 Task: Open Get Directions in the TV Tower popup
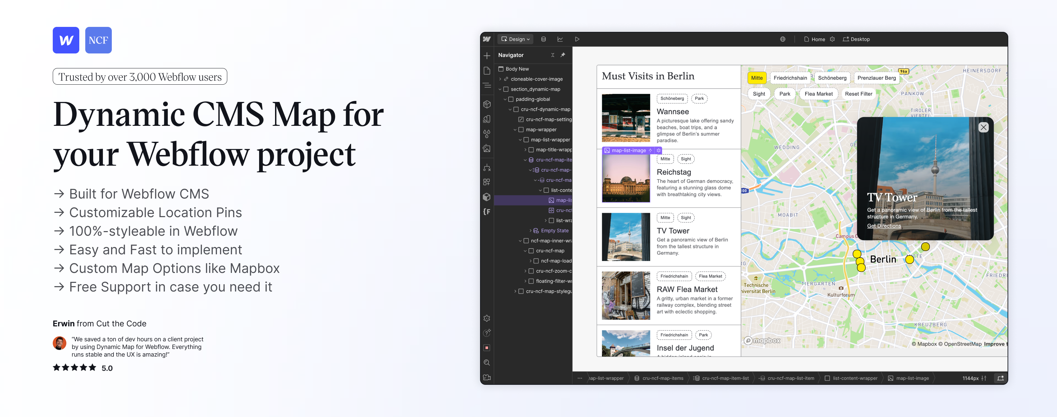point(884,226)
